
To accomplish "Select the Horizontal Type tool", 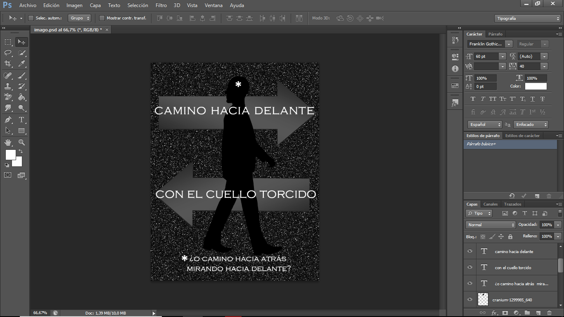I will click(x=22, y=120).
